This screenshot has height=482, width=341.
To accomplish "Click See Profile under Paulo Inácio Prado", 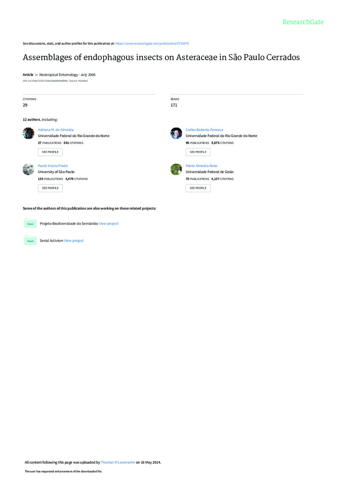I will [50, 188].
